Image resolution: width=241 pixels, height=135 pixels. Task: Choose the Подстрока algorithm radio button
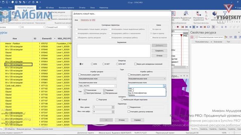(97, 99)
